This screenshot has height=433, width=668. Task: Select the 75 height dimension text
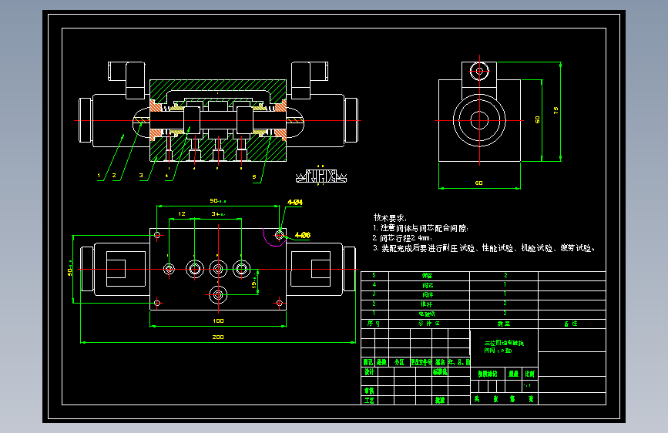pyautogui.click(x=556, y=110)
